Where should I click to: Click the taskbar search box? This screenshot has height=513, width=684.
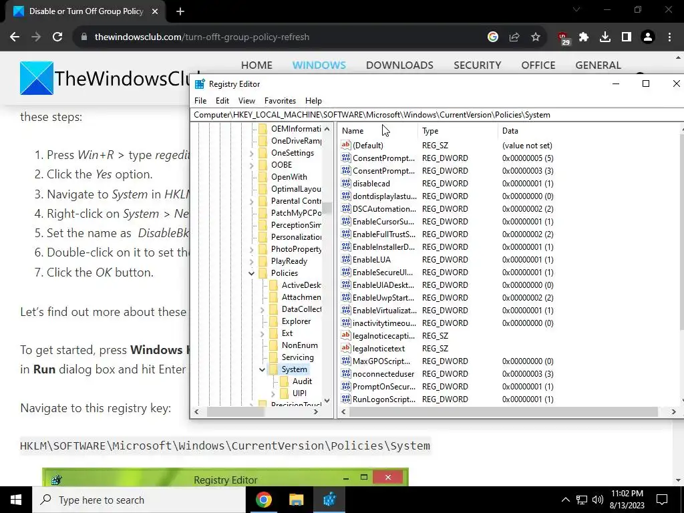[x=139, y=500]
